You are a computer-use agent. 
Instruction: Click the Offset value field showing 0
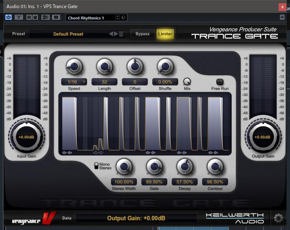click(x=135, y=82)
